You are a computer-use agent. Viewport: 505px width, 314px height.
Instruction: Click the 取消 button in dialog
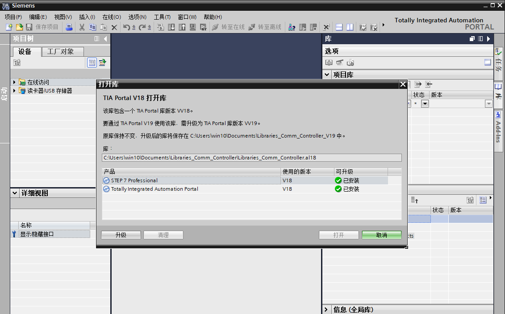[x=382, y=235]
